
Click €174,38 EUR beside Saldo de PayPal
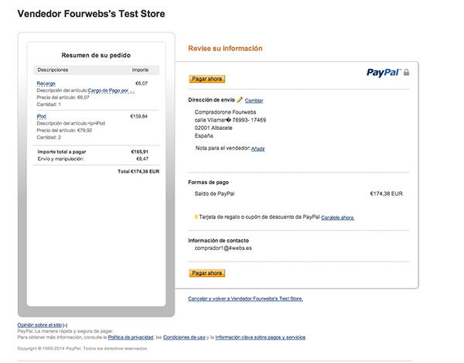click(x=386, y=193)
